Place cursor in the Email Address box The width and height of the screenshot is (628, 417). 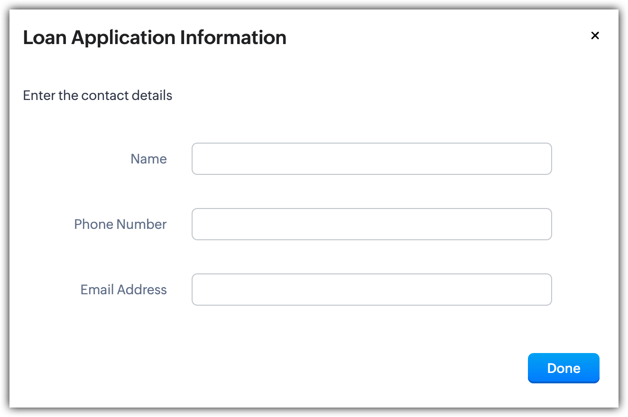pyautogui.click(x=371, y=290)
